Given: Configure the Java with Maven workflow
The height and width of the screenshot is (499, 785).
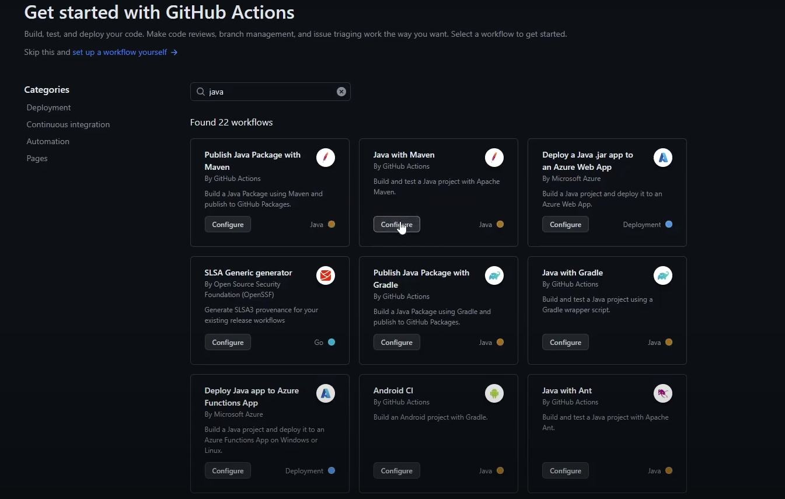Looking at the screenshot, I should (x=396, y=224).
